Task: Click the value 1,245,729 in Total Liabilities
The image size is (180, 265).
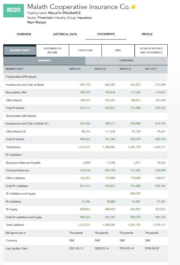Action: coord(134,225)
